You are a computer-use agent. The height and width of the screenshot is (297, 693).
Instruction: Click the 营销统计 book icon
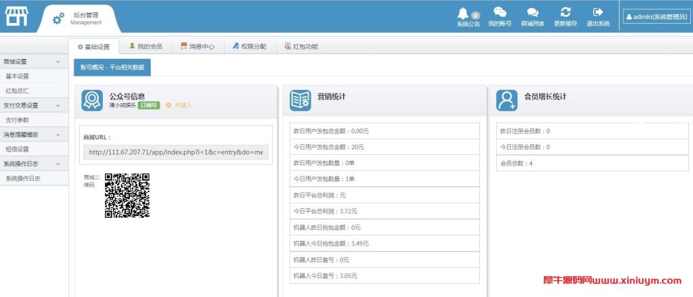[300, 100]
